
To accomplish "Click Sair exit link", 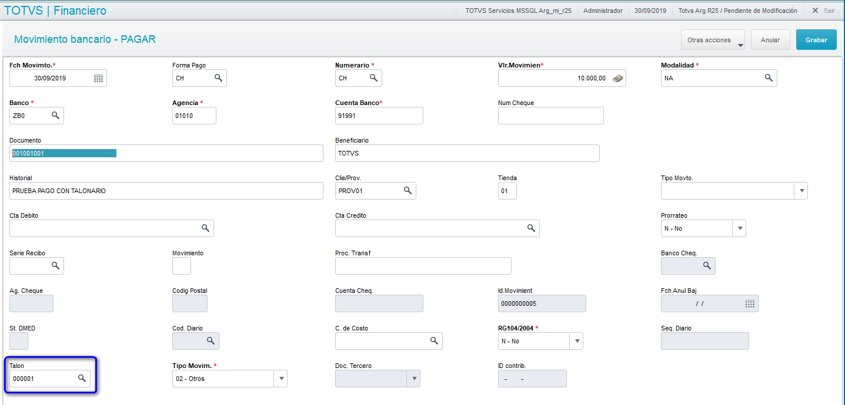I will 829,11.
